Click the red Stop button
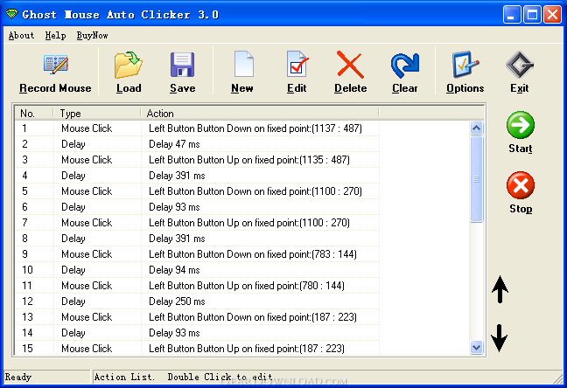Viewport: 567px width, 388px height. coord(521,185)
